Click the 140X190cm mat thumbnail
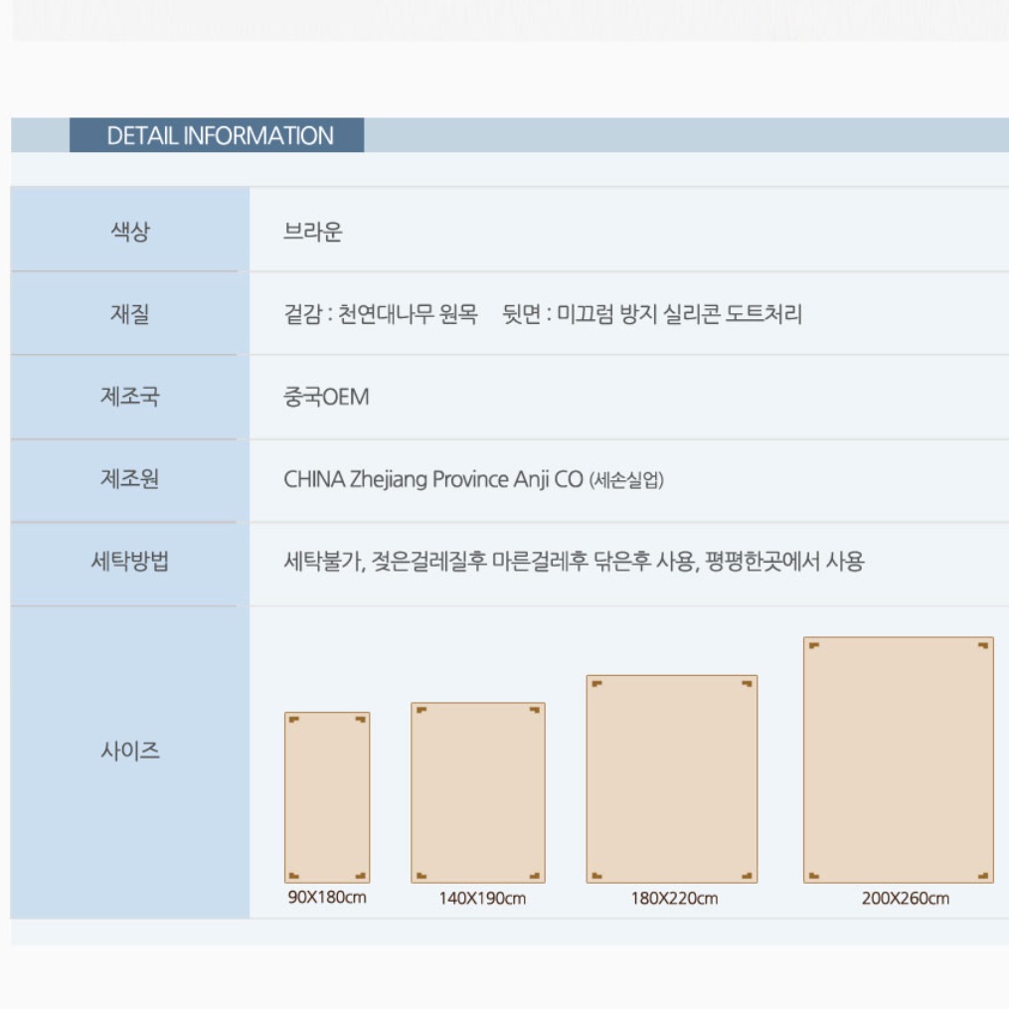This screenshot has height=1009, width=1009. pyautogui.click(x=478, y=793)
